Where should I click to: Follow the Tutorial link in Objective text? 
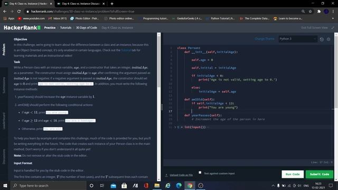[126, 50]
